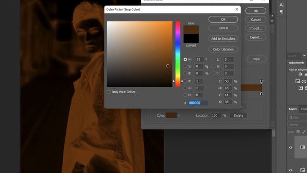Viewport: 307px width, 173px height.
Task: Click OK in the Gradient Editor
Action: click(256, 11)
